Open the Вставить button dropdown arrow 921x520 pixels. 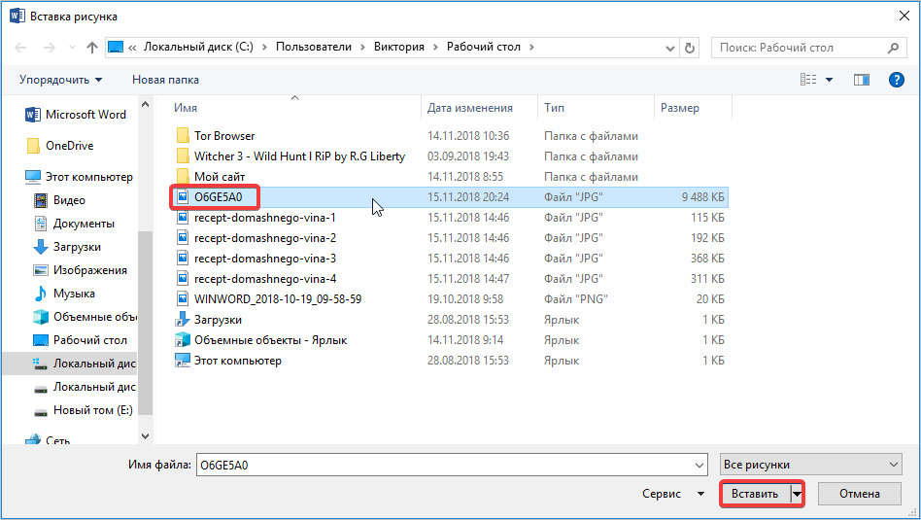pyautogui.click(x=799, y=494)
